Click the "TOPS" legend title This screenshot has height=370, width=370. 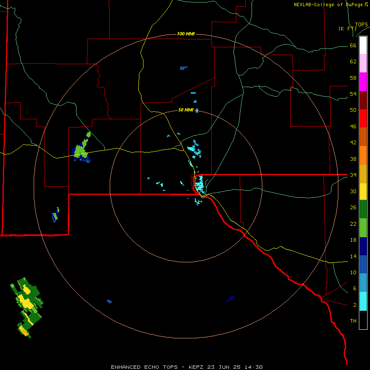click(361, 25)
